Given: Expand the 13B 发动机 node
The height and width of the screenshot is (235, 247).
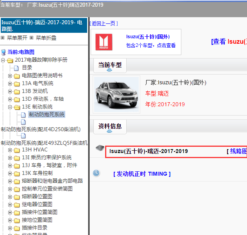Looking at the screenshot, I should (10, 92).
